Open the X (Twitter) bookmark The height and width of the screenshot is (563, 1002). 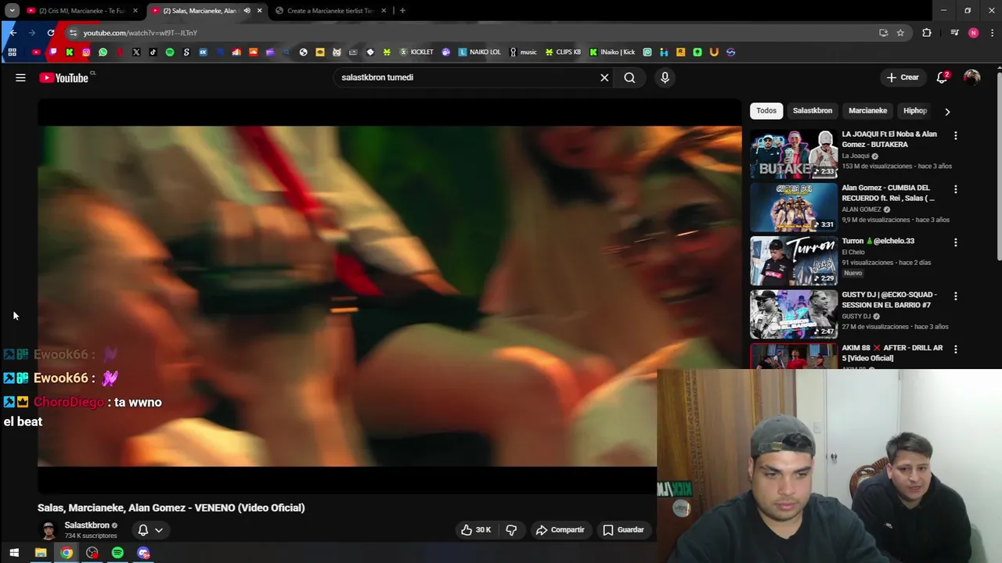(x=136, y=52)
